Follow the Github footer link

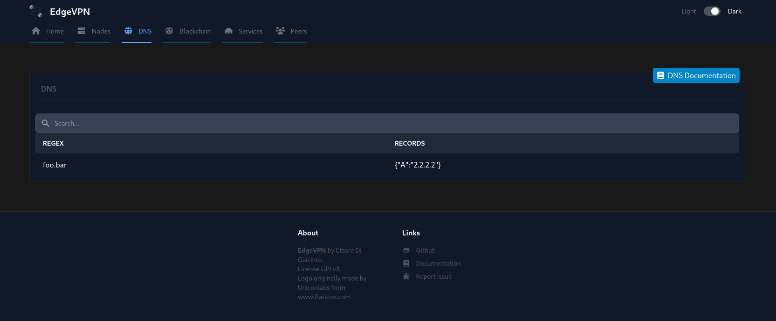[426, 250]
